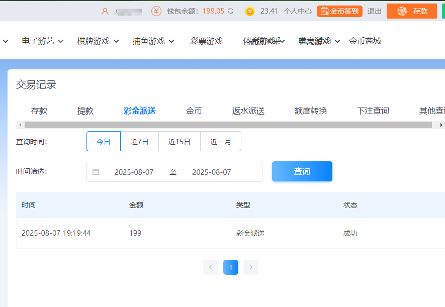Screen dimensions: 445x307
Task: Go to previous page of records
Action: (x=211, y=267)
